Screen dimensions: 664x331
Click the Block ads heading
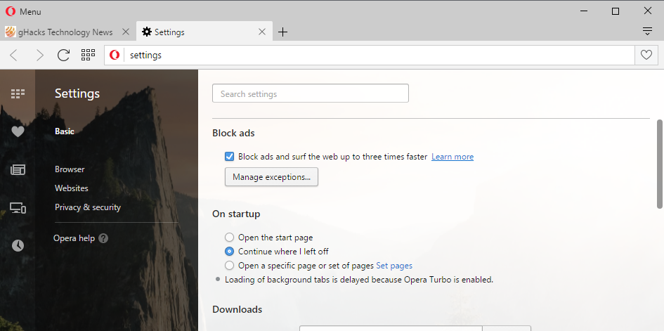point(233,133)
